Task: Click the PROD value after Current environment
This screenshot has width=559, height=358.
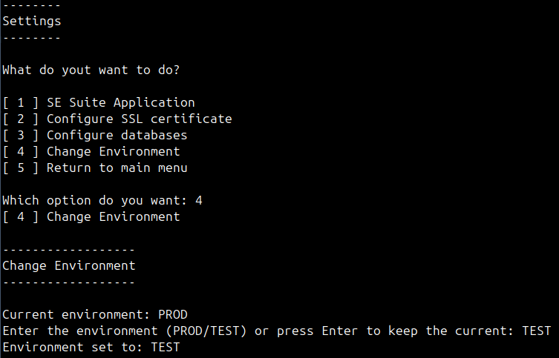Action: point(173,315)
